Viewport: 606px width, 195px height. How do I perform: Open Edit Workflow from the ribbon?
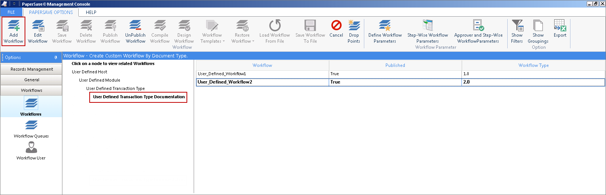click(x=38, y=31)
